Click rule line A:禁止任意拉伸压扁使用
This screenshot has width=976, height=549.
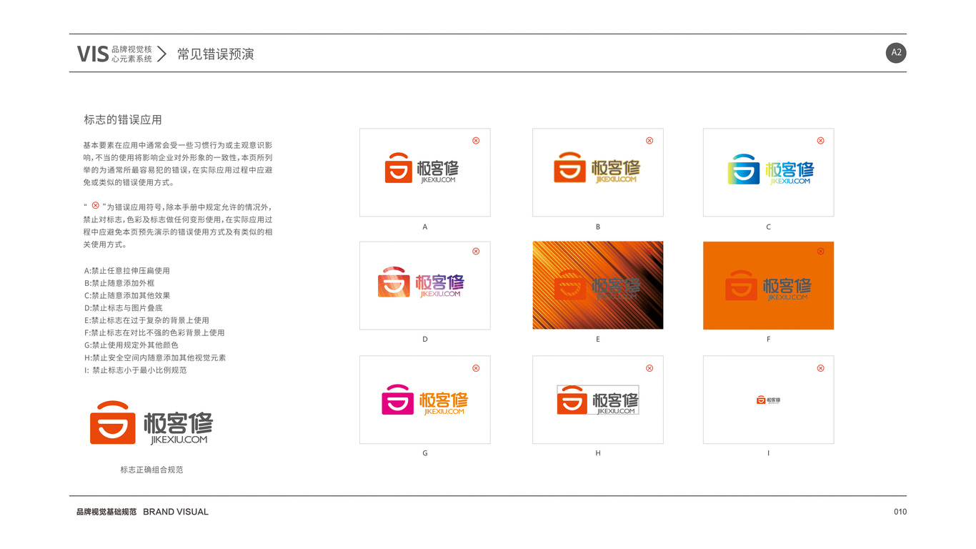127,271
